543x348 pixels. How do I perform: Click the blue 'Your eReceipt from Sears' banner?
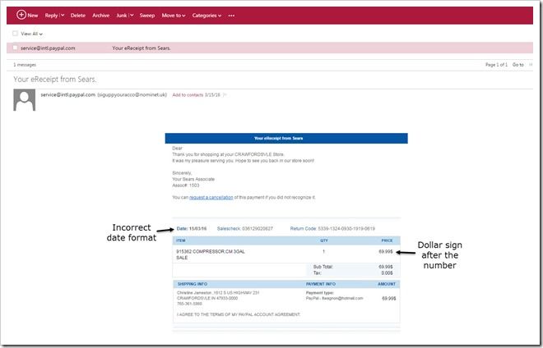pos(286,138)
